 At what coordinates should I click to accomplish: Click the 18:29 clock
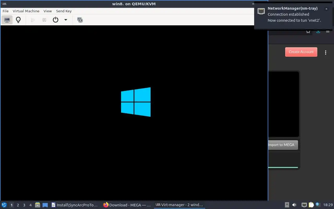coord(328,205)
